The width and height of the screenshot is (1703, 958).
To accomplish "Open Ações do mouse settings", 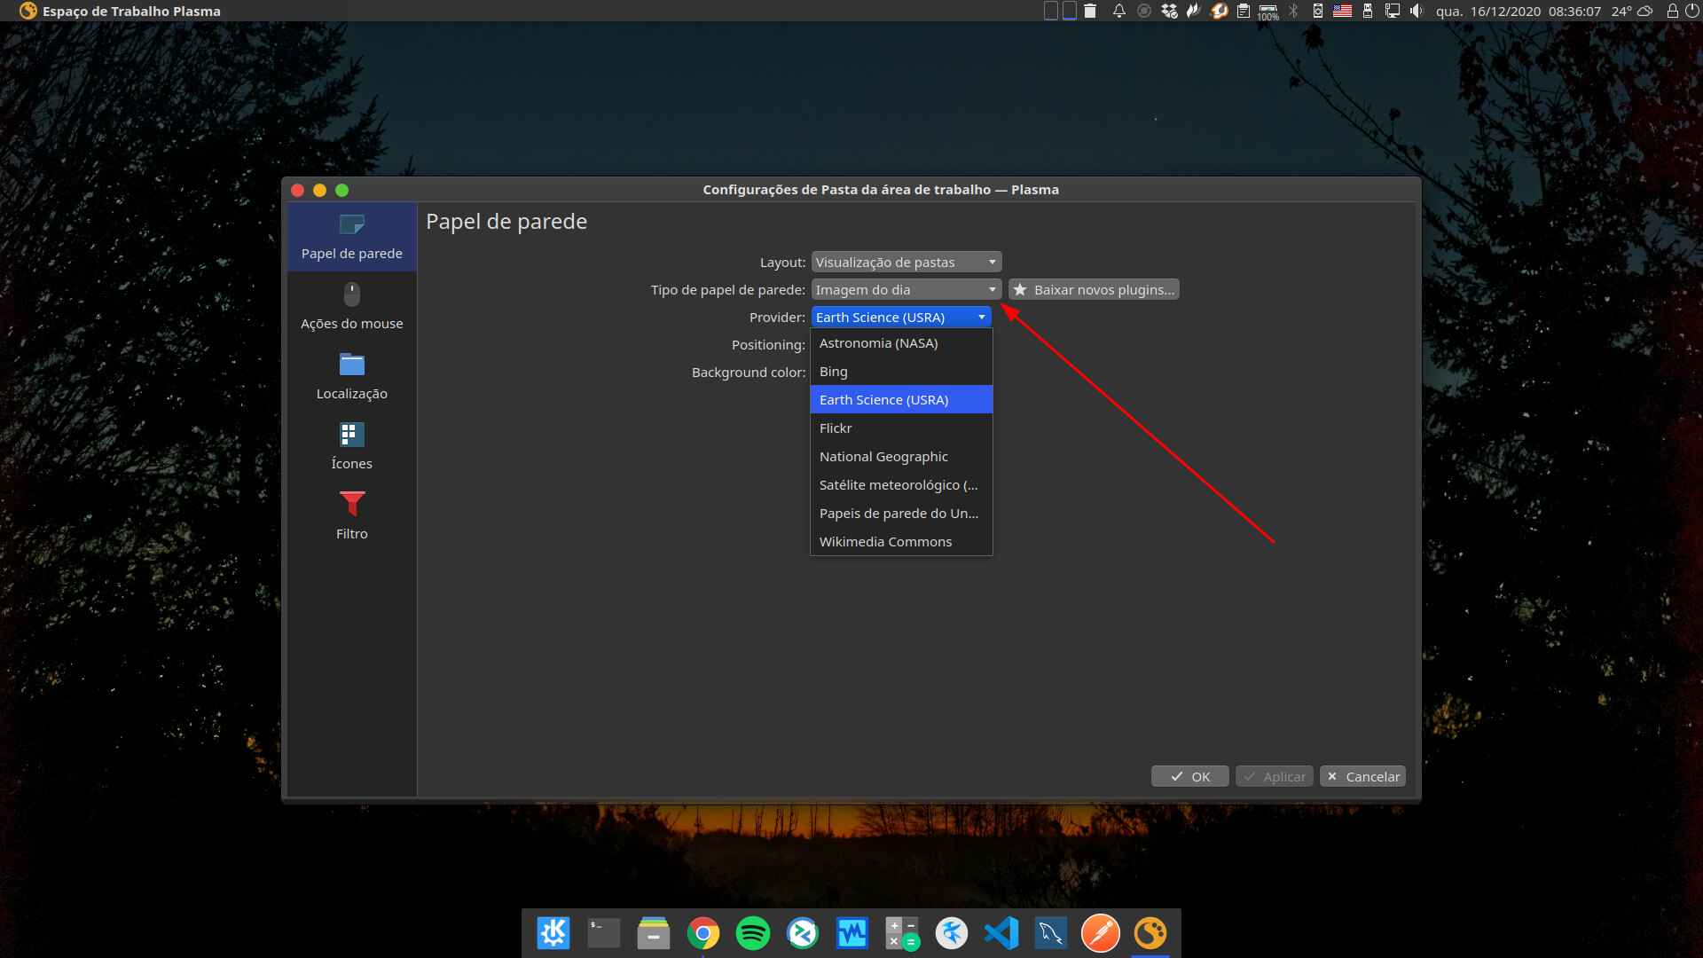I will tap(351, 307).
